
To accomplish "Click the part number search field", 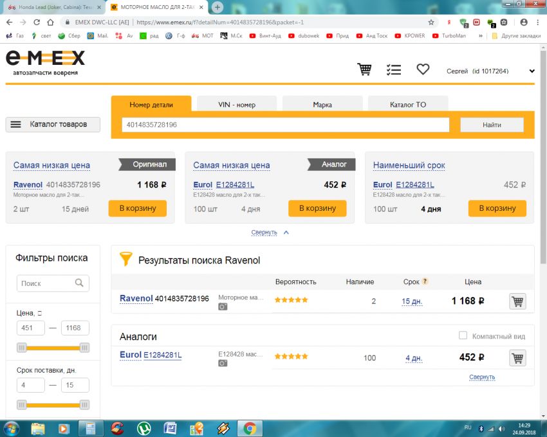I will [285, 125].
